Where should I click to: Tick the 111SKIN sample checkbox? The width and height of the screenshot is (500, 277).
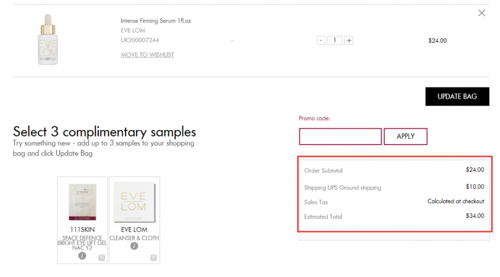(x=102, y=258)
